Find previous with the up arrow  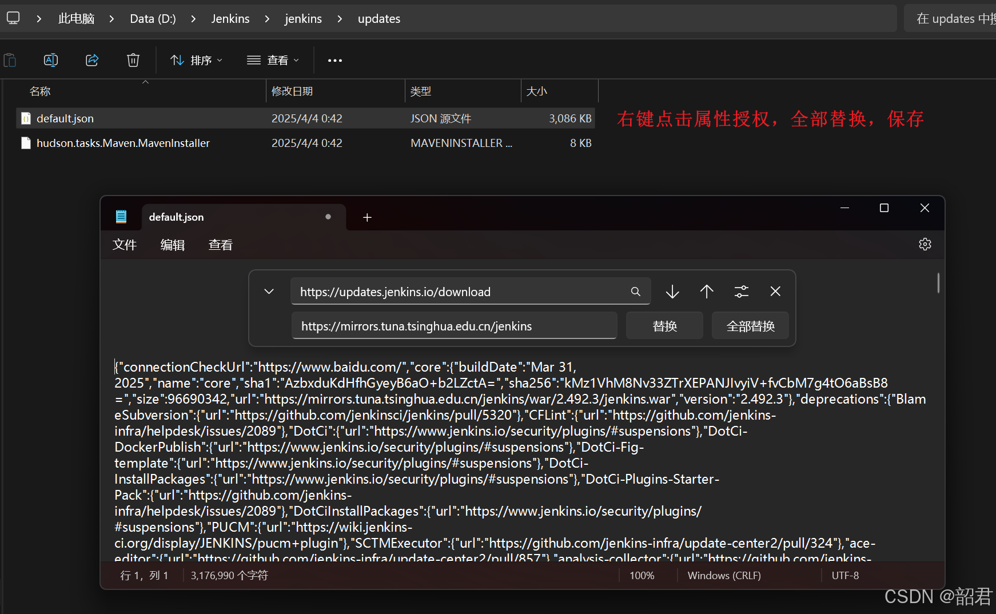[707, 292]
